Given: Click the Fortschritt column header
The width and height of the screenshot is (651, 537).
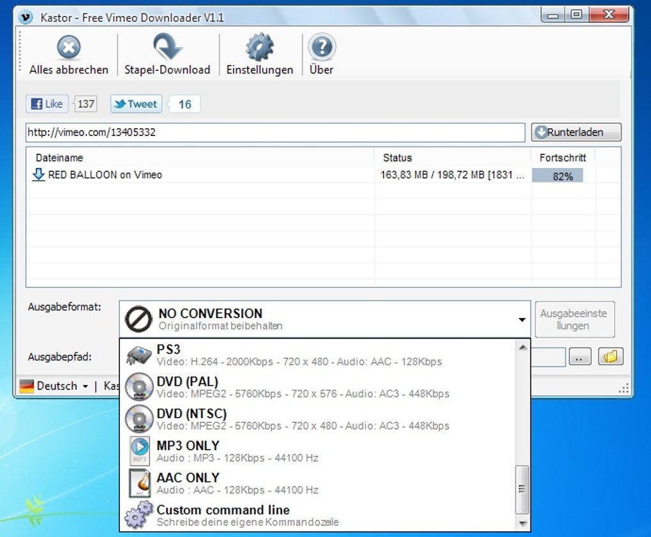Looking at the screenshot, I should (562, 158).
